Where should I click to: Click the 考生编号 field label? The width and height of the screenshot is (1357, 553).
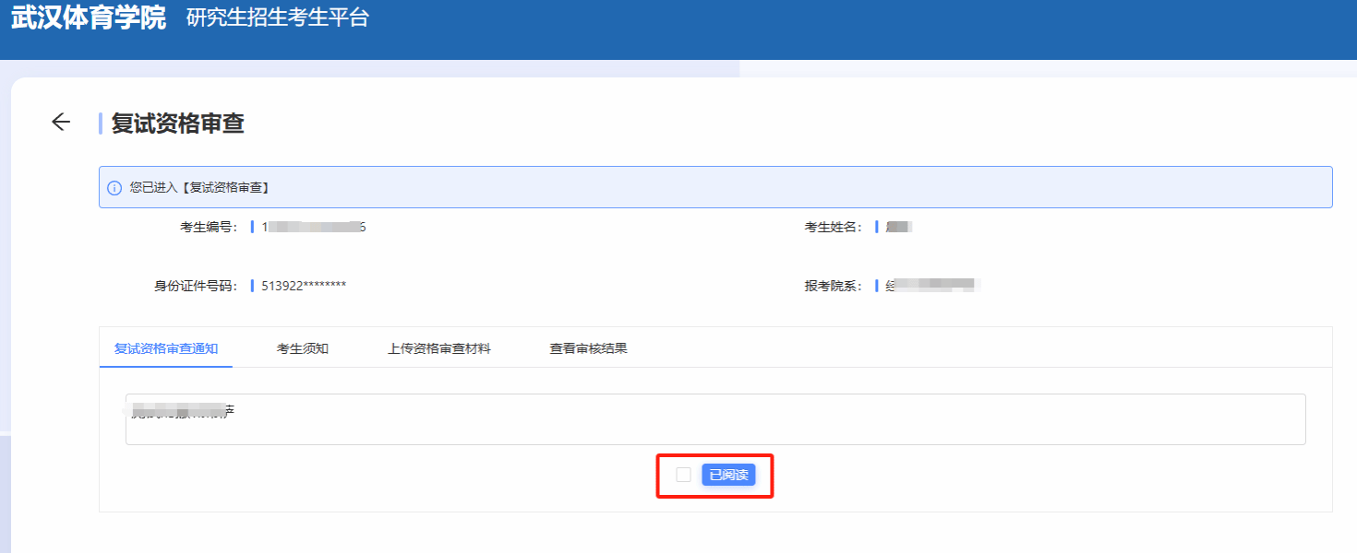click(210, 227)
